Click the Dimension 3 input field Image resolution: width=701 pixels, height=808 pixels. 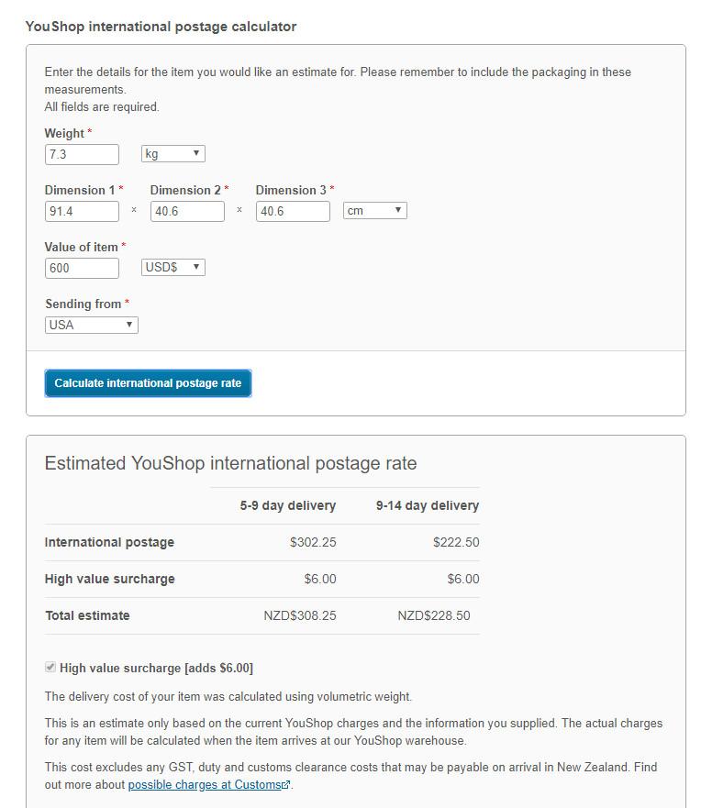click(x=293, y=211)
